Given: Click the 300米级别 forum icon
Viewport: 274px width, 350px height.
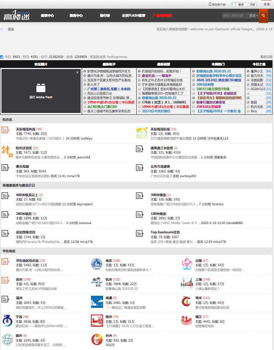Looking at the screenshot, I should [140, 196].
